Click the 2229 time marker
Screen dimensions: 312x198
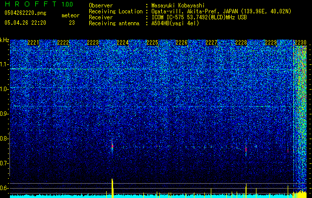tap(271, 43)
